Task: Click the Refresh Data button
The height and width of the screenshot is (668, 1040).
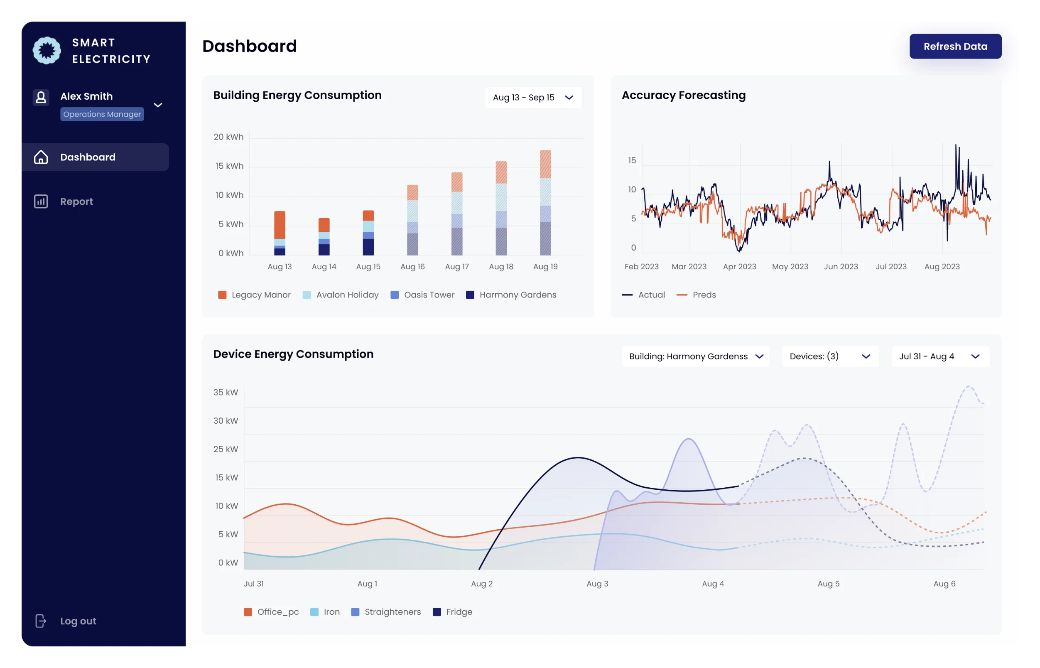Action: [955, 46]
